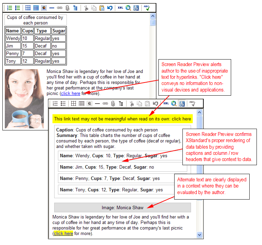
Task: Click 'Name' header cell in coffee table
Action: 13,31
